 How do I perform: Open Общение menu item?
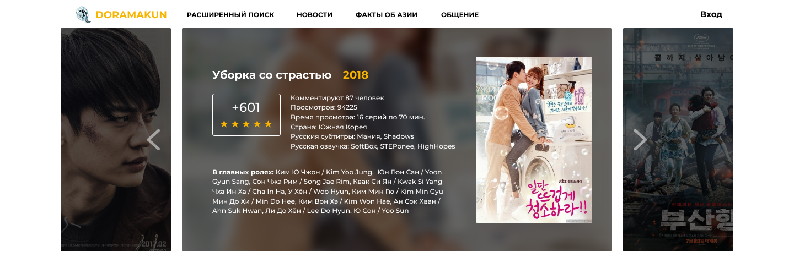click(x=460, y=15)
